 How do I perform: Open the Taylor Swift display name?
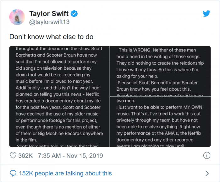(49, 14)
